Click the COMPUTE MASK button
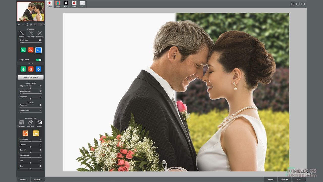Screen dimensions: 323x182 (x=31, y=77)
